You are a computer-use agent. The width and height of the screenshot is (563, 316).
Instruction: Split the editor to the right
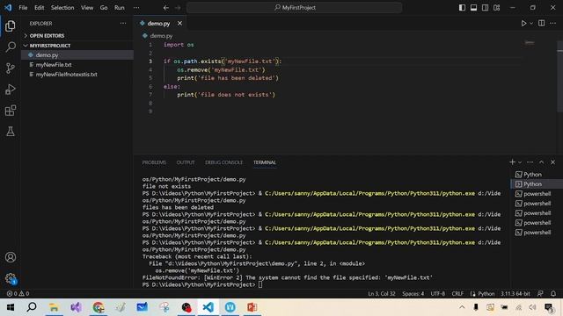tap(542, 24)
